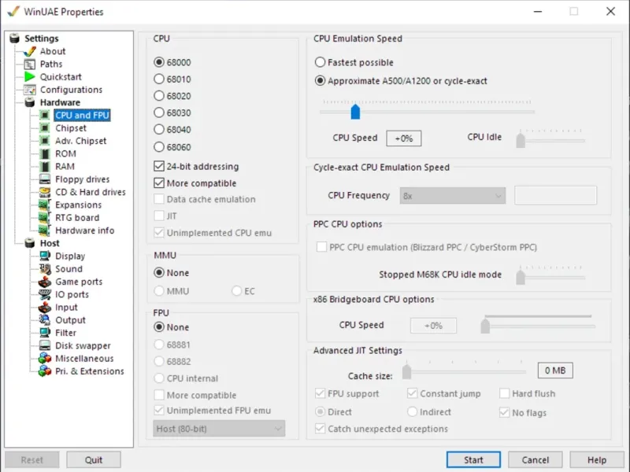This screenshot has height=472, width=630.
Task: Open the CPU Frequency dropdown
Action: tap(452, 196)
